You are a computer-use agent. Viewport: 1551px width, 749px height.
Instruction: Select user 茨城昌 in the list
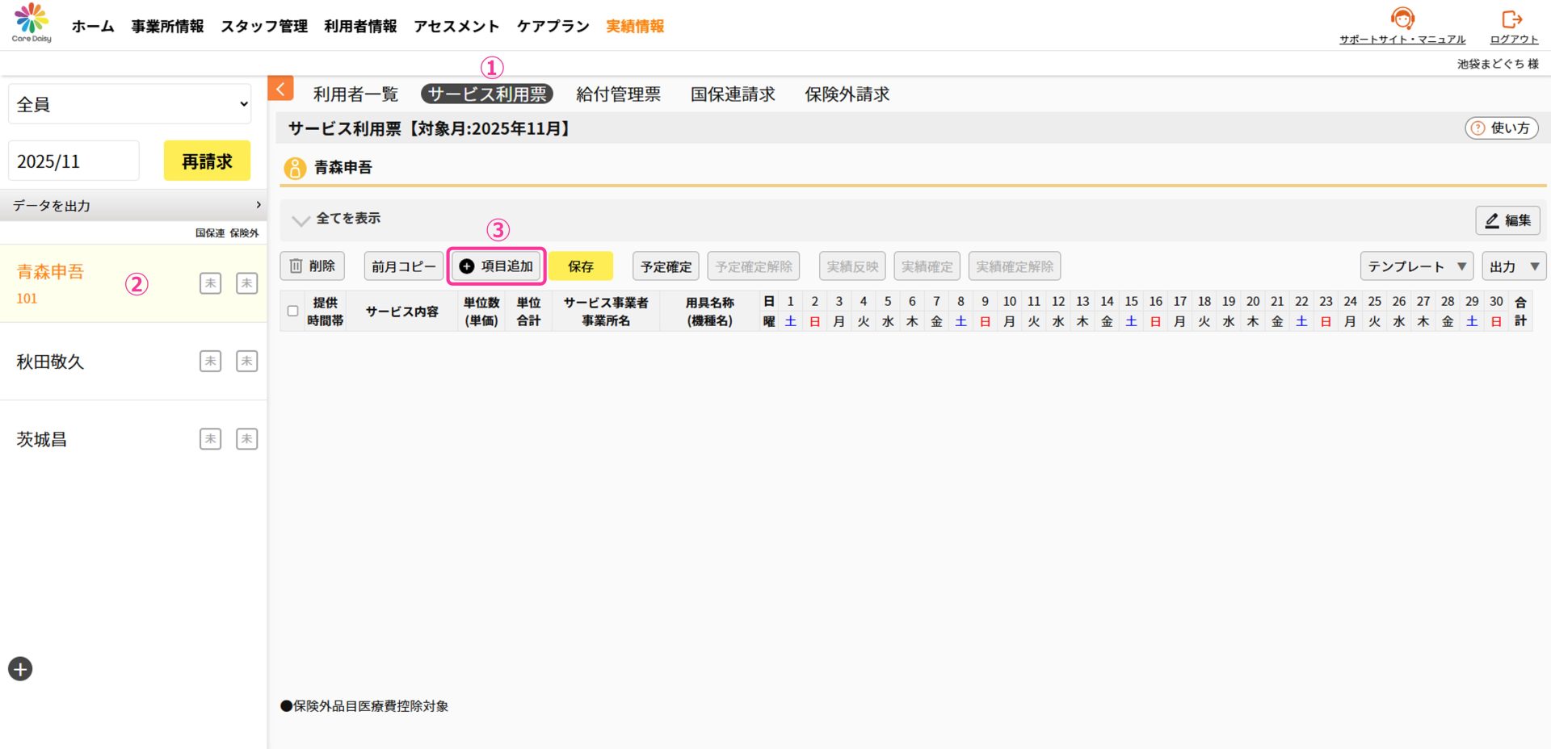[42, 440]
